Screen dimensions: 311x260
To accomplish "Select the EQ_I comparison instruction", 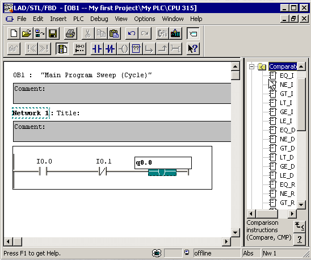I will click(287, 76).
